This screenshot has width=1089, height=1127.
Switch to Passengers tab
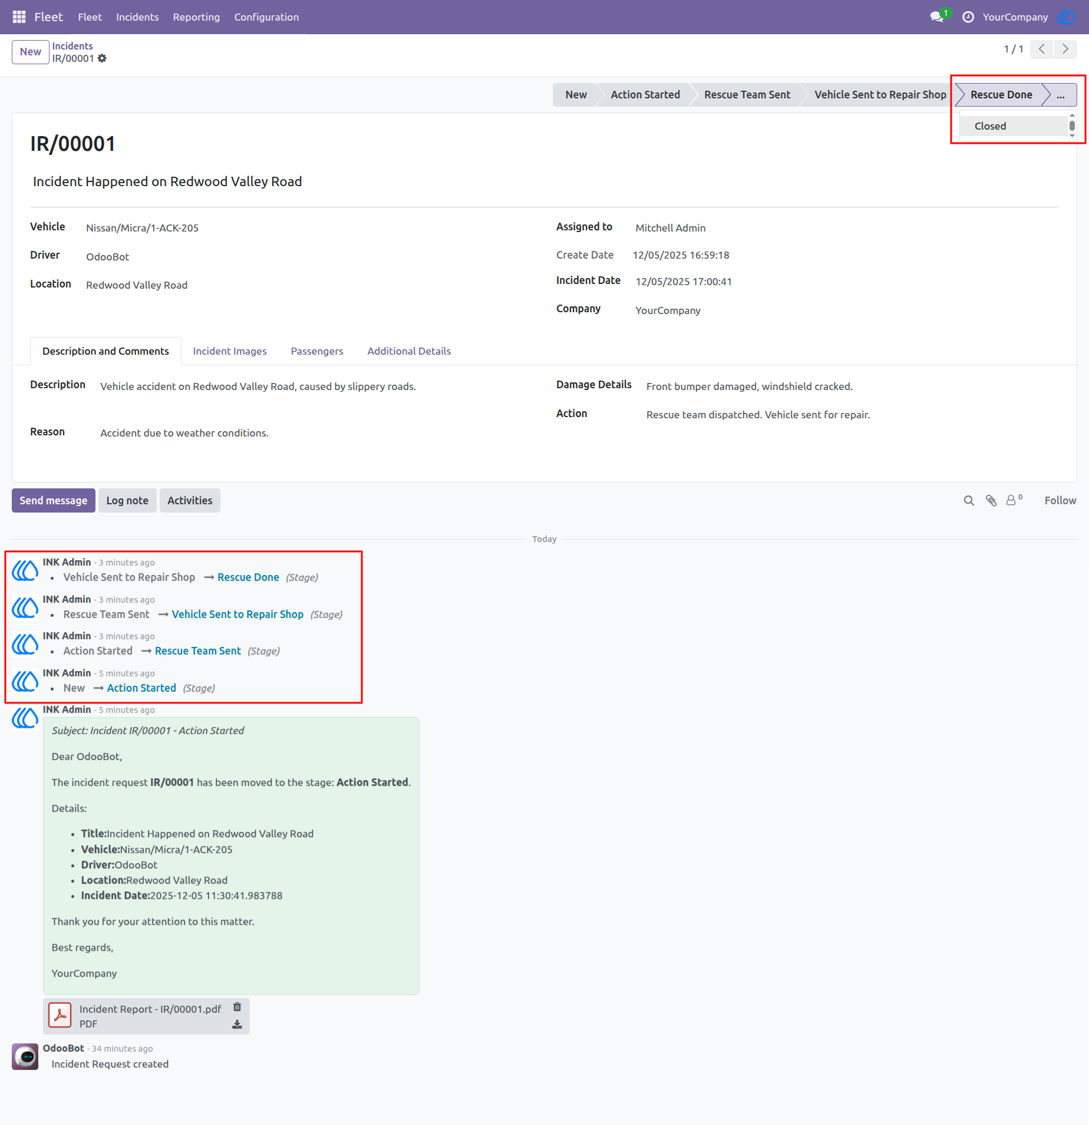coord(317,351)
